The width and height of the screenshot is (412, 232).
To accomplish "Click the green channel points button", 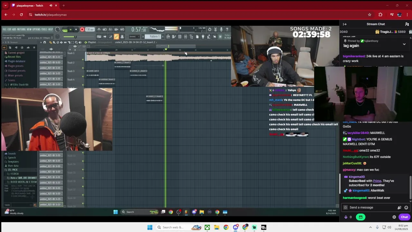I will coord(360,217).
